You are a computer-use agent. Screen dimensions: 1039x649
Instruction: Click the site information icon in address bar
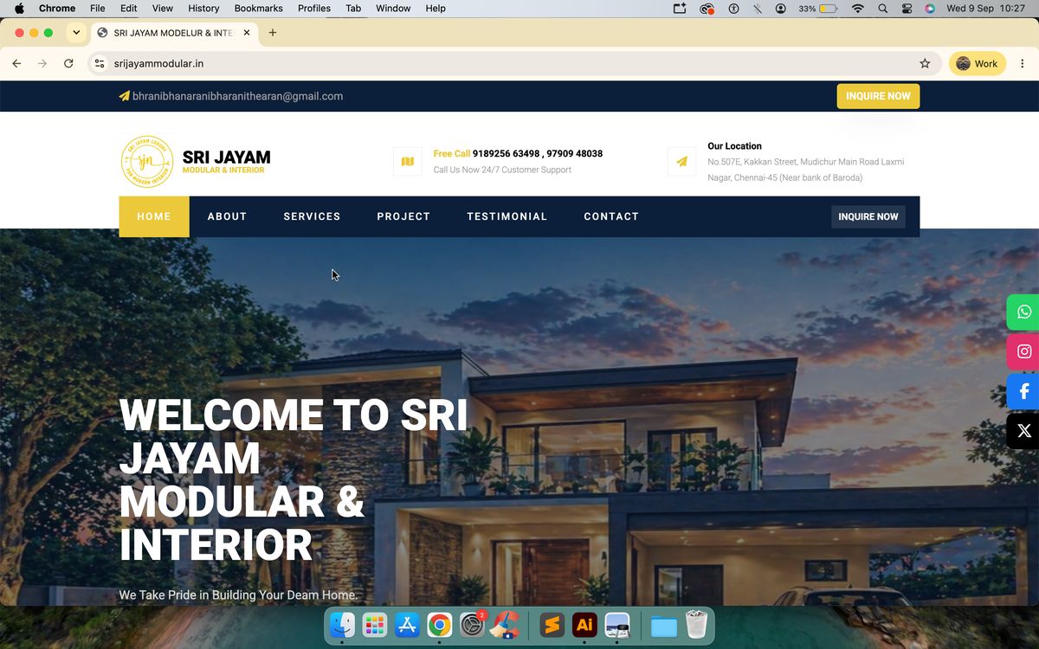click(100, 63)
